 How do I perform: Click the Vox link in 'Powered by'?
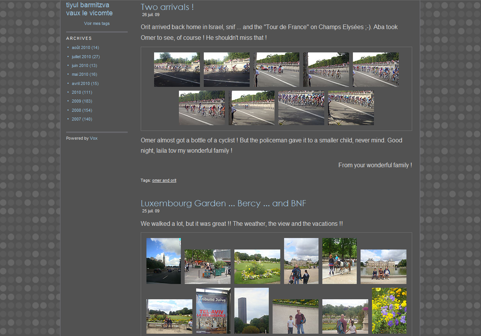pyautogui.click(x=94, y=138)
